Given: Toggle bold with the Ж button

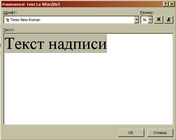Looking at the screenshot, I should pos(159,20).
